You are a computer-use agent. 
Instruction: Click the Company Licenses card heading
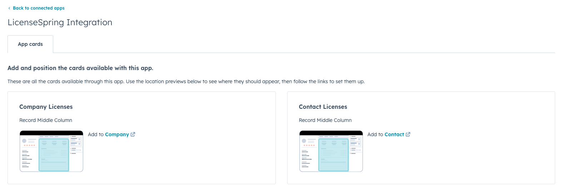point(46,107)
